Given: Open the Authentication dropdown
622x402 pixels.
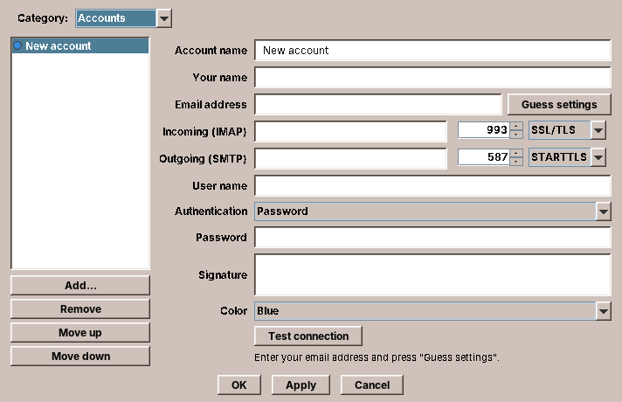Looking at the screenshot, I should pyautogui.click(x=432, y=211).
